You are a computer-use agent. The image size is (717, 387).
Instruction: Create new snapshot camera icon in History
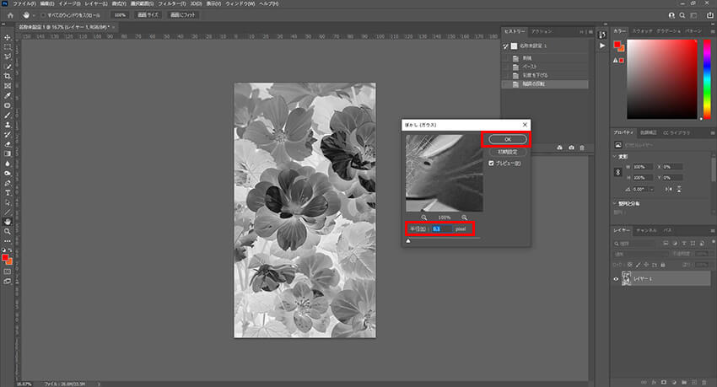571,148
